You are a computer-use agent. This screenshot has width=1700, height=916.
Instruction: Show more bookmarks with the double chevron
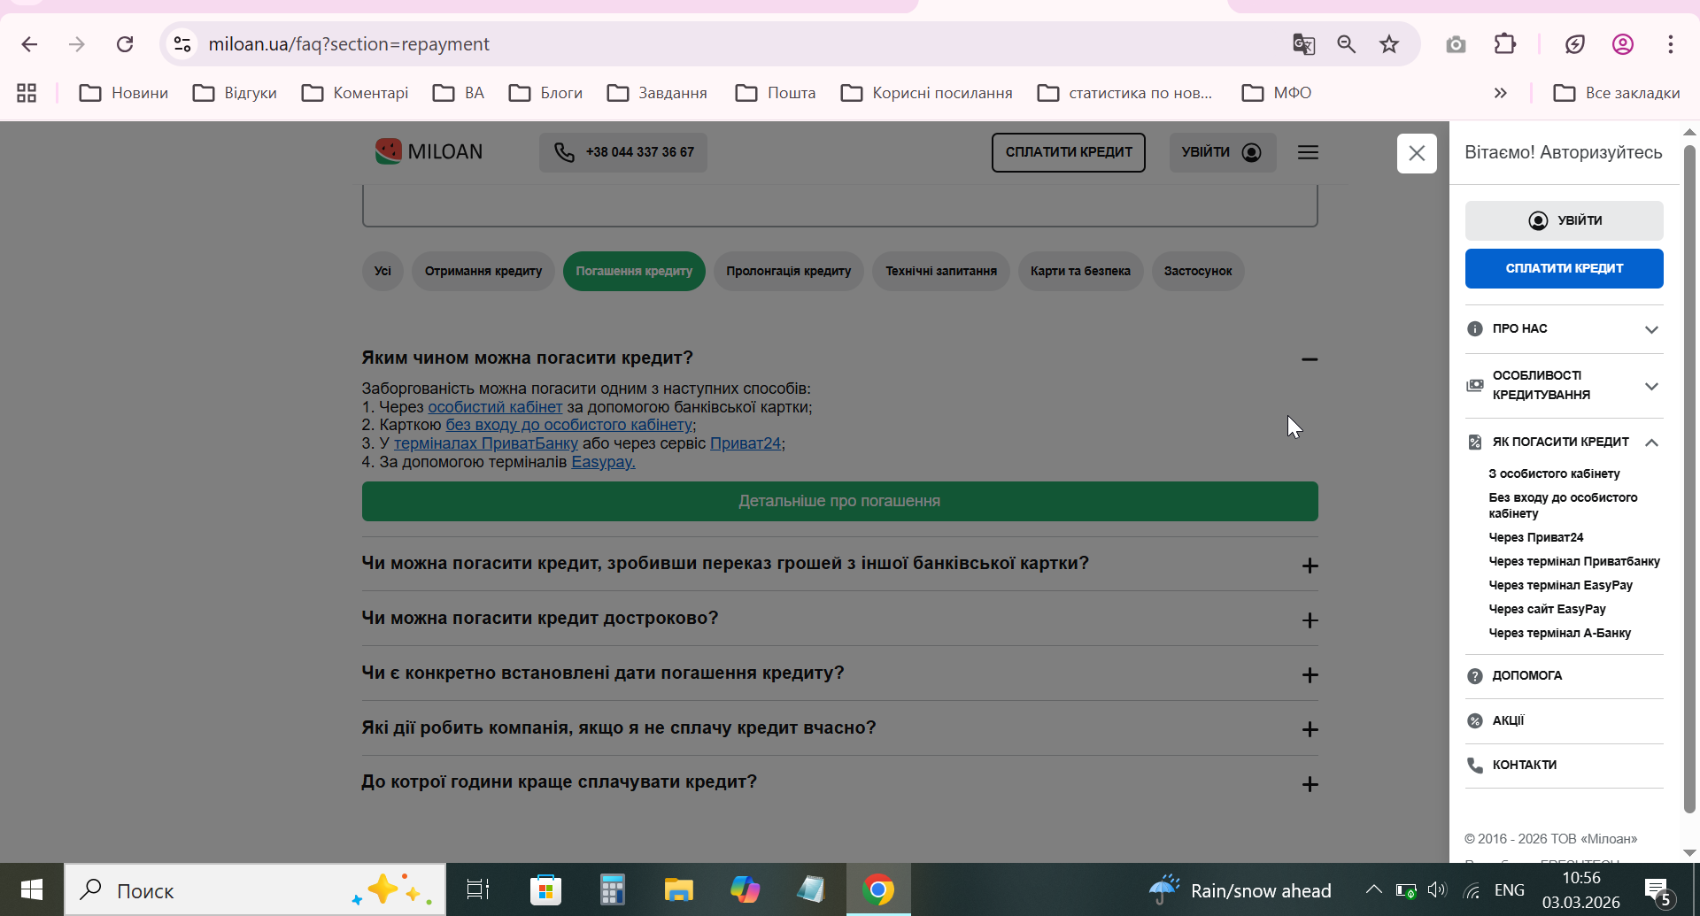pyautogui.click(x=1500, y=93)
